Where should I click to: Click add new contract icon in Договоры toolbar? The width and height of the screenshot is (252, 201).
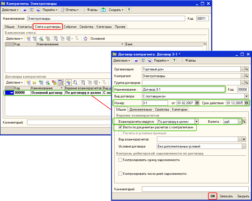click(x=28, y=82)
